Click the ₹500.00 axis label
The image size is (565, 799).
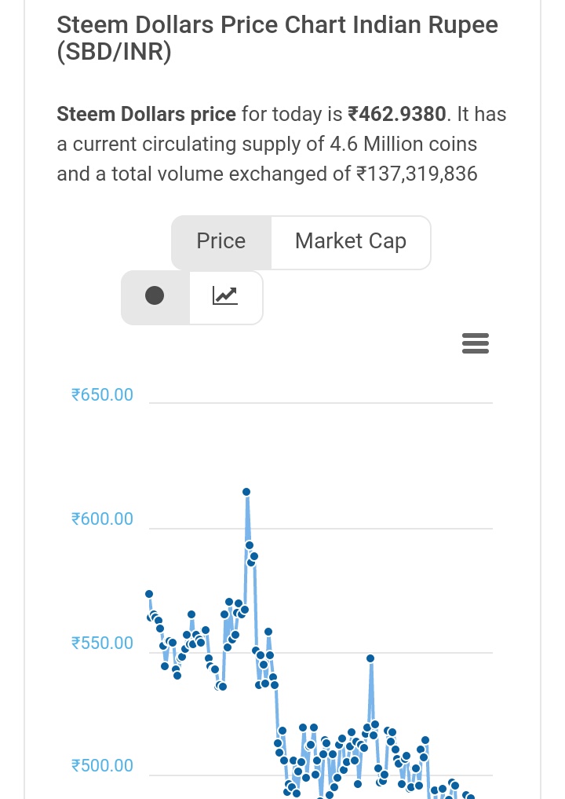click(102, 765)
